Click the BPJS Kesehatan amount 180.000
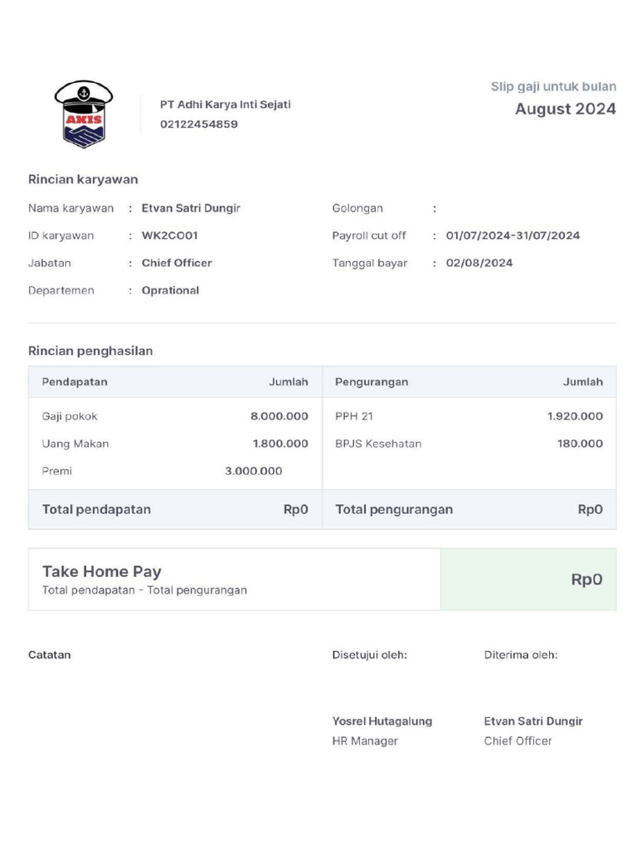Viewport: 637px width, 849px height. click(580, 444)
